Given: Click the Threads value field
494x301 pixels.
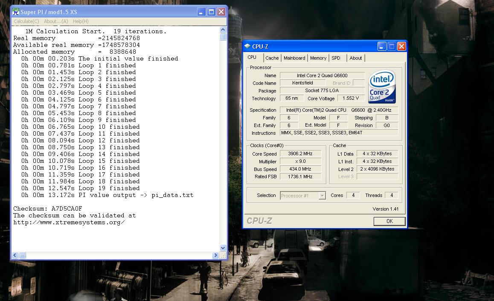Looking at the screenshot, I should (x=392, y=195).
